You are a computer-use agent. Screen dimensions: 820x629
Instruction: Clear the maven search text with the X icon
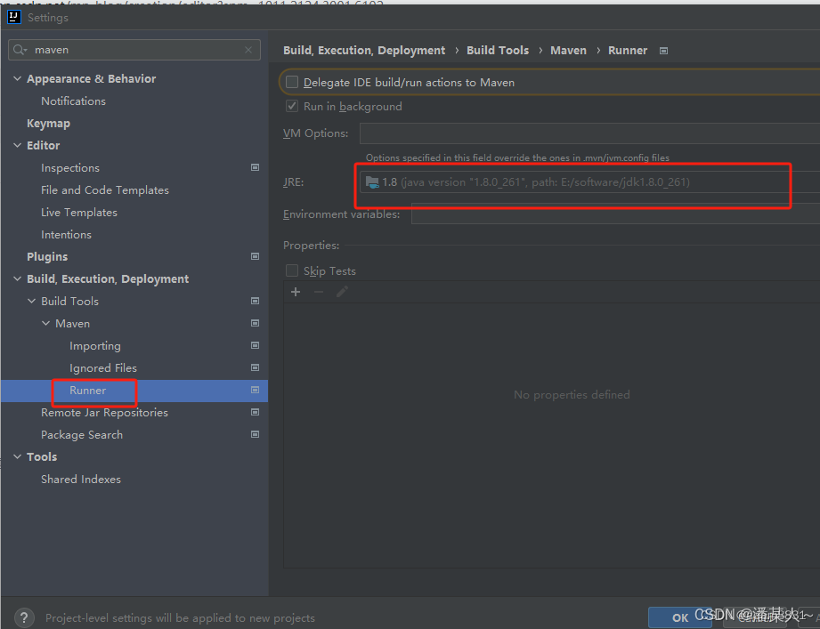pyautogui.click(x=248, y=50)
